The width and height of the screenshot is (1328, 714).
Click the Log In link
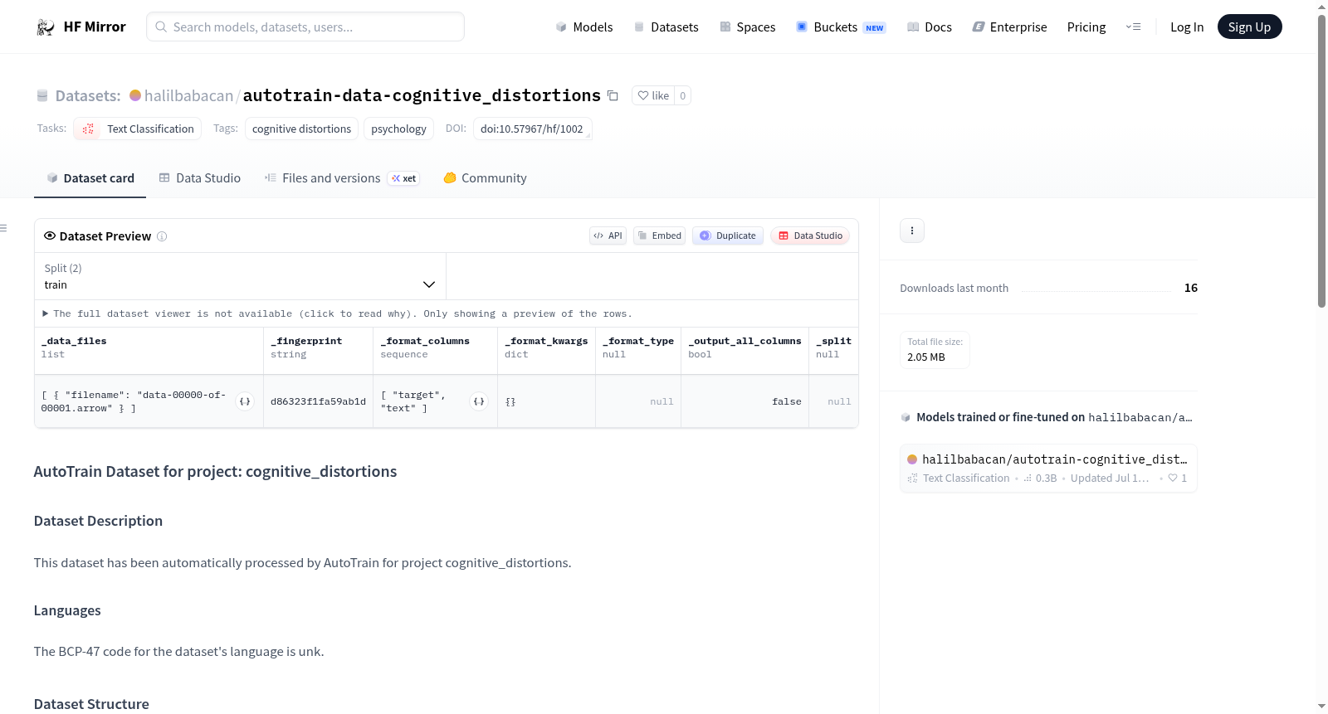coord(1187,27)
